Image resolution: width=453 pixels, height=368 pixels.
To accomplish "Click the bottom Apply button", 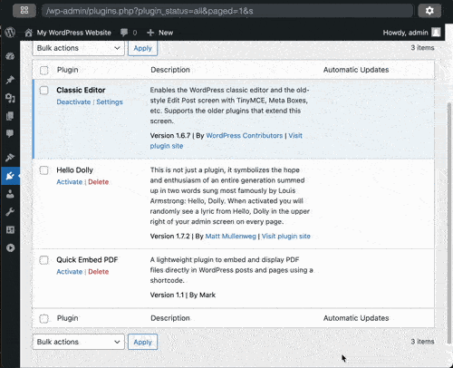I will (142, 342).
